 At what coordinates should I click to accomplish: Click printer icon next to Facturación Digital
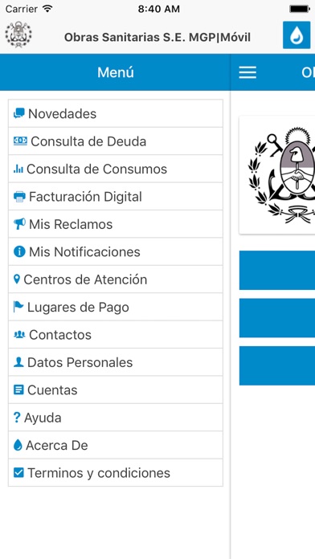tap(19, 197)
